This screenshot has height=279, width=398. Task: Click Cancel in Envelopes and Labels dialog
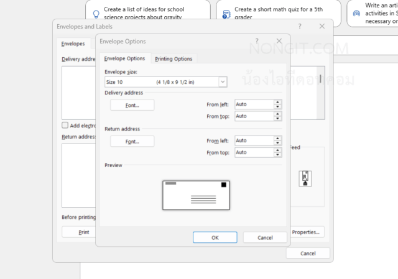[x=308, y=253]
